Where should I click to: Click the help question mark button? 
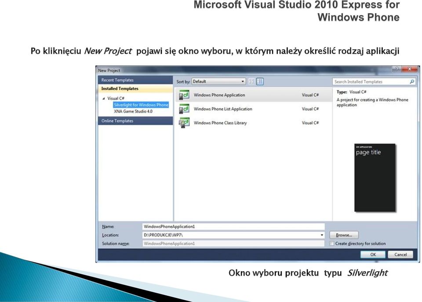[396, 69]
